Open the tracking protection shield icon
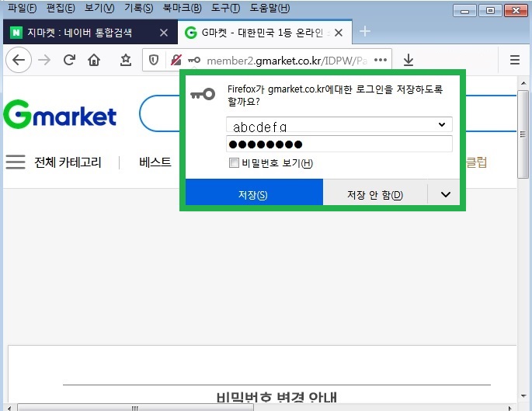Viewport: 532px width, 411px height. [154, 61]
